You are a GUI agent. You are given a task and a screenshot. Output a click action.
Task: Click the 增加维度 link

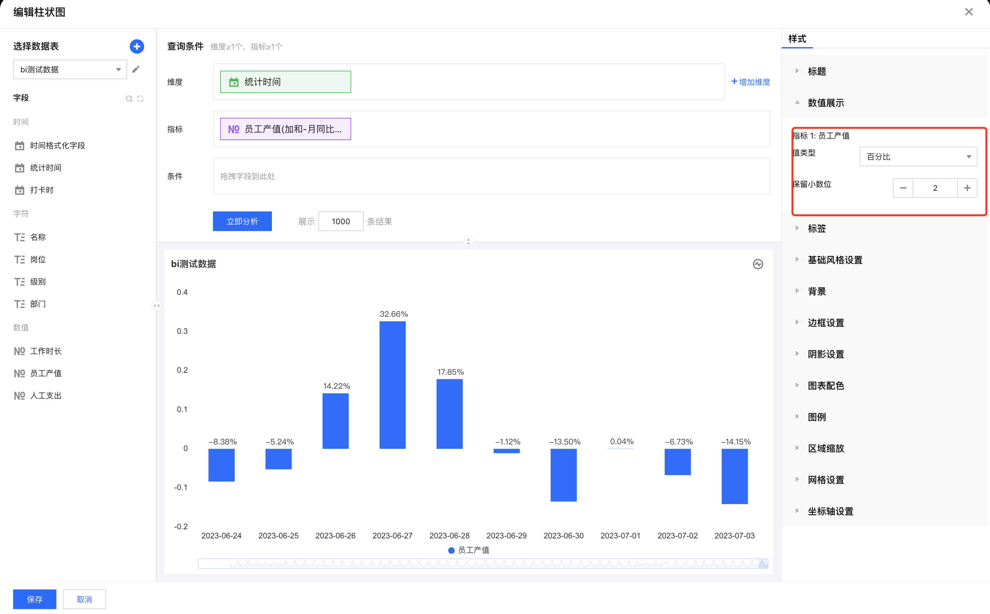(x=751, y=82)
